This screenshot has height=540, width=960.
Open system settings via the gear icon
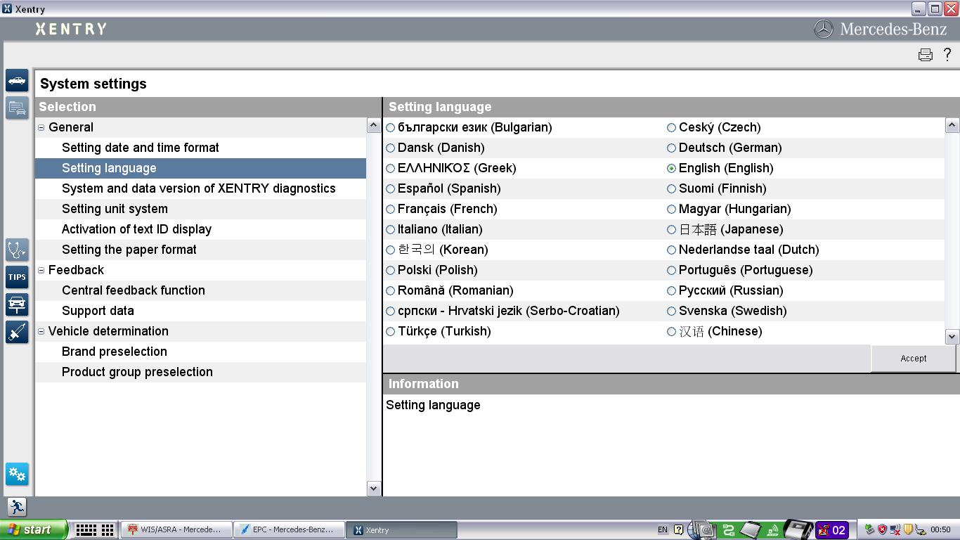click(16, 475)
